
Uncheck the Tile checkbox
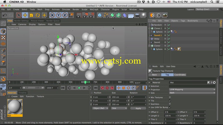(170, 101)
